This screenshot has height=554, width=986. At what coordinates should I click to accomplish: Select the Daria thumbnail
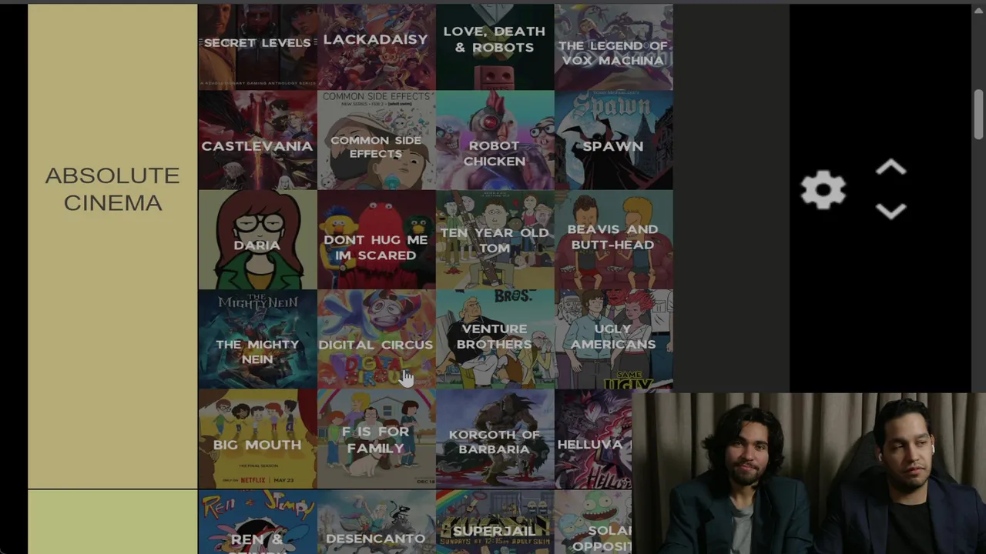pos(257,239)
